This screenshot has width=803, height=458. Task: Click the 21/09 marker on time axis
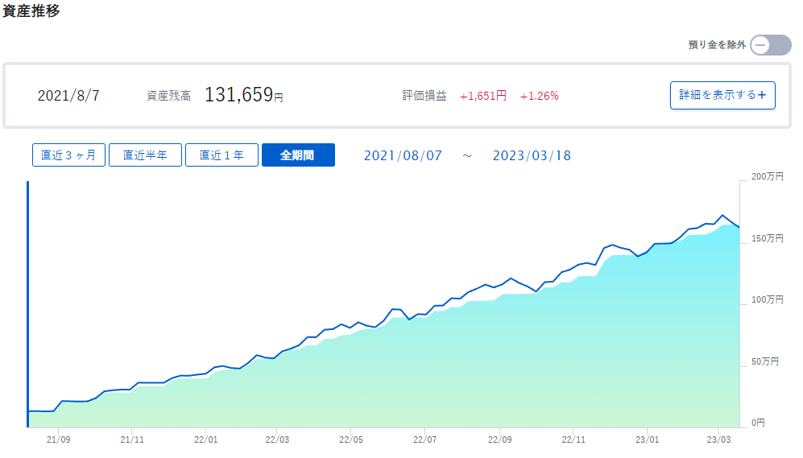(58, 439)
